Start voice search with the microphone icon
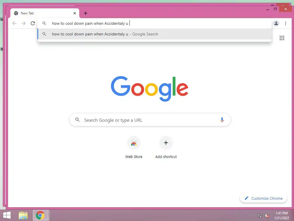 222,120
